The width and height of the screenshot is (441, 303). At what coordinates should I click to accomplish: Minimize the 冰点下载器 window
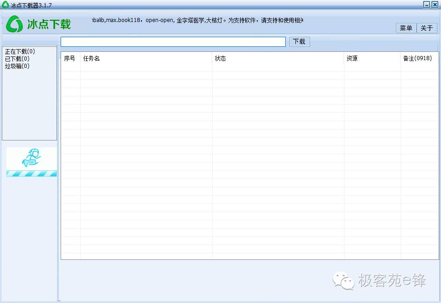tap(427, 5)
